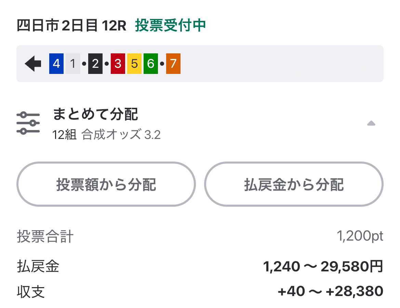Click the back arrow to return
This screenshot has height=308, width=400.
click(32, 63)
